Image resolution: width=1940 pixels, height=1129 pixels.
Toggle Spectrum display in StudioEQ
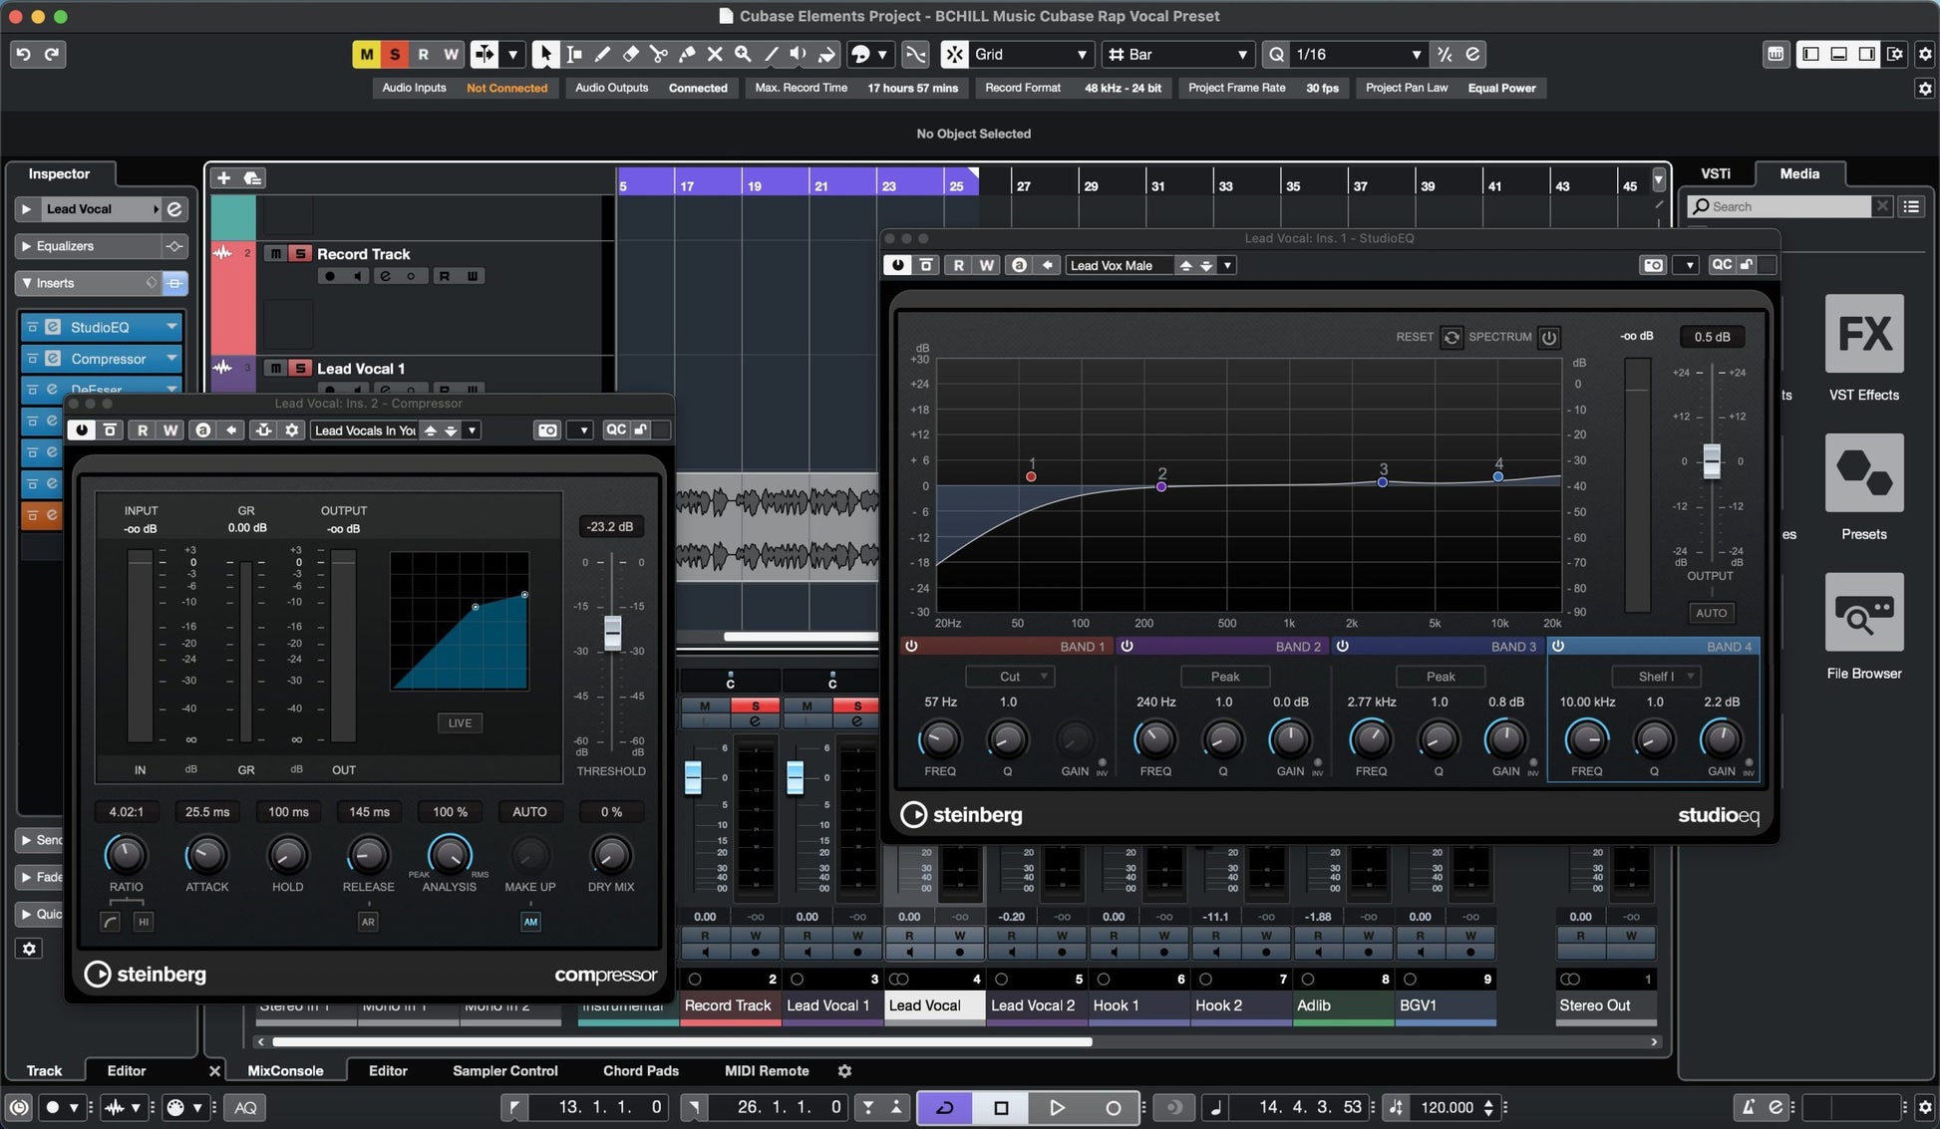[x=1548, y=337]
